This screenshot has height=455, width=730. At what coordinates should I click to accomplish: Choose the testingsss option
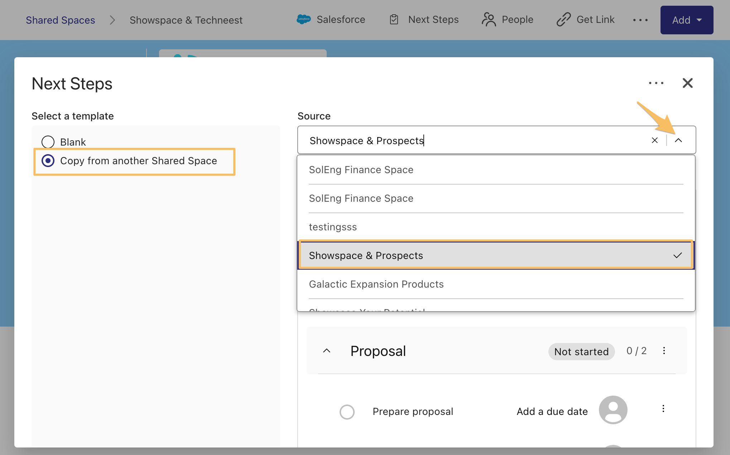(x=496, y=227)
